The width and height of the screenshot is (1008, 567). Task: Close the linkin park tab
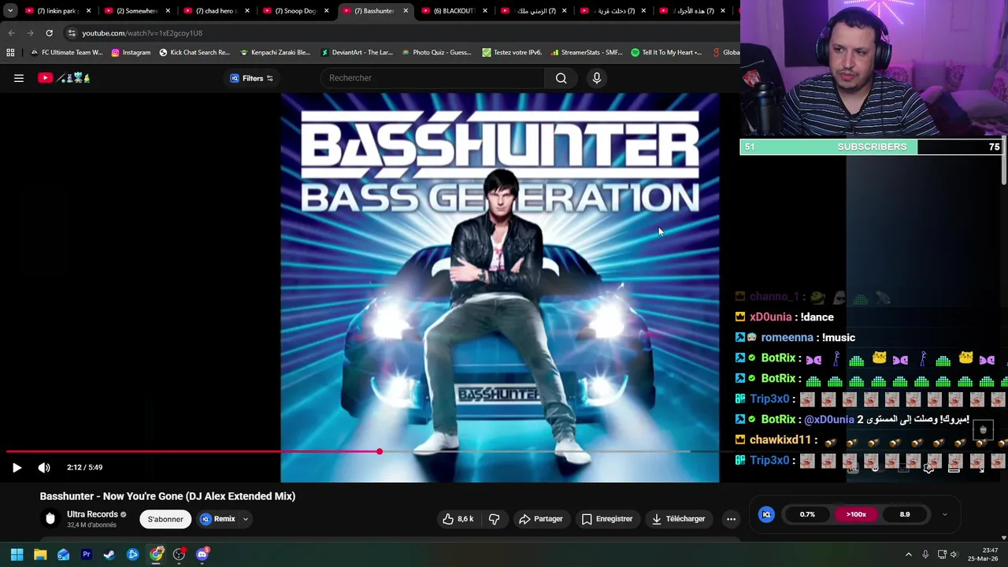click(x=88, y=11)
